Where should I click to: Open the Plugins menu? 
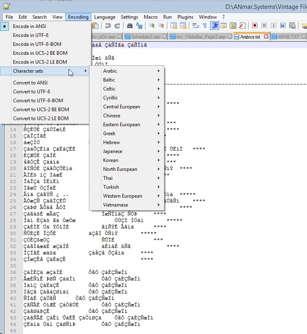point(185,17)
